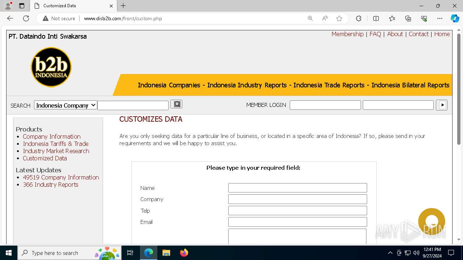Open 366 Industry Reports update link
This screenshot has height=260, width=463.
click(x=51, y=185)
